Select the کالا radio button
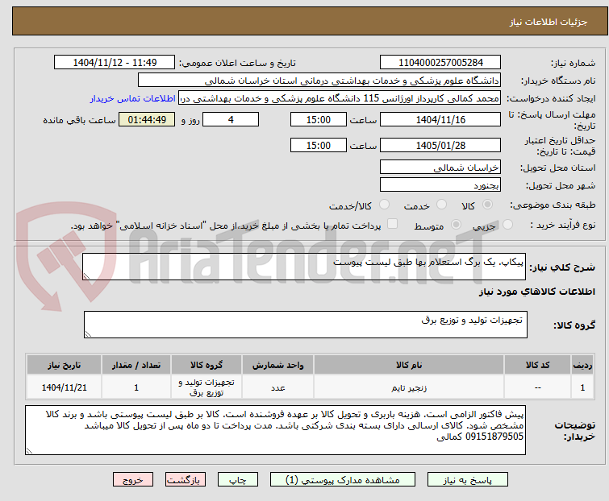609x501 pixels. 487,205
